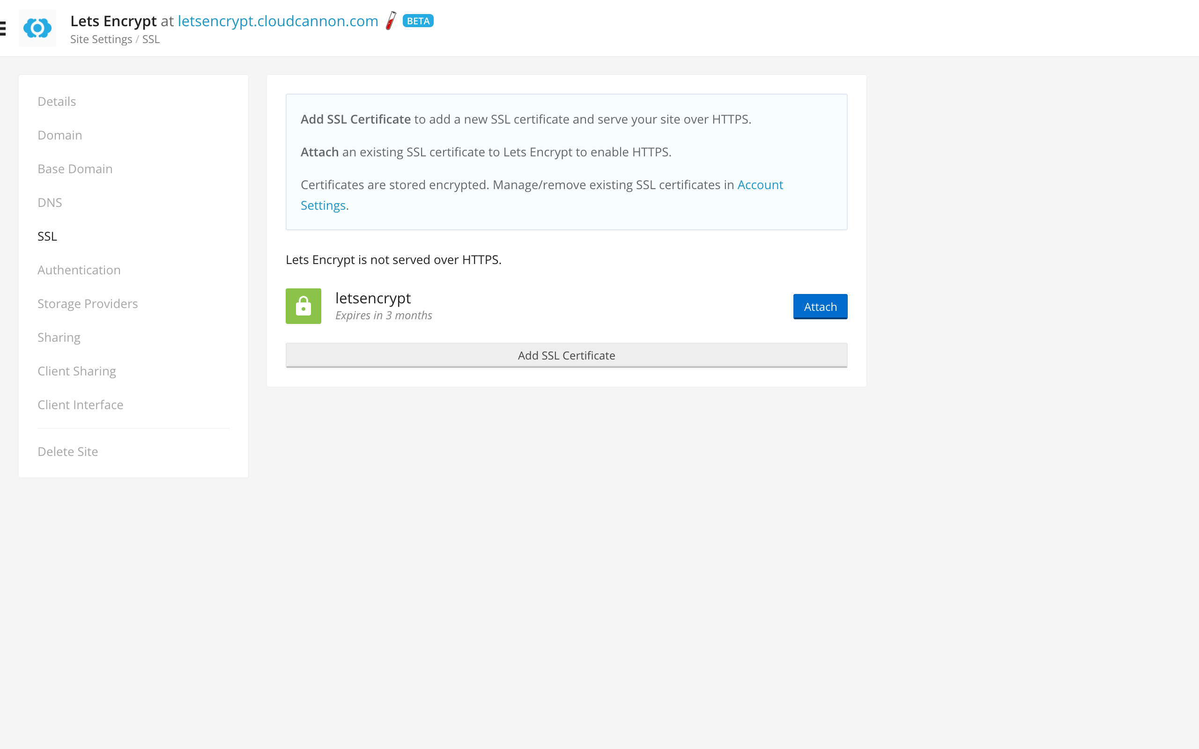Navigate to the Domain settings section

59,135
